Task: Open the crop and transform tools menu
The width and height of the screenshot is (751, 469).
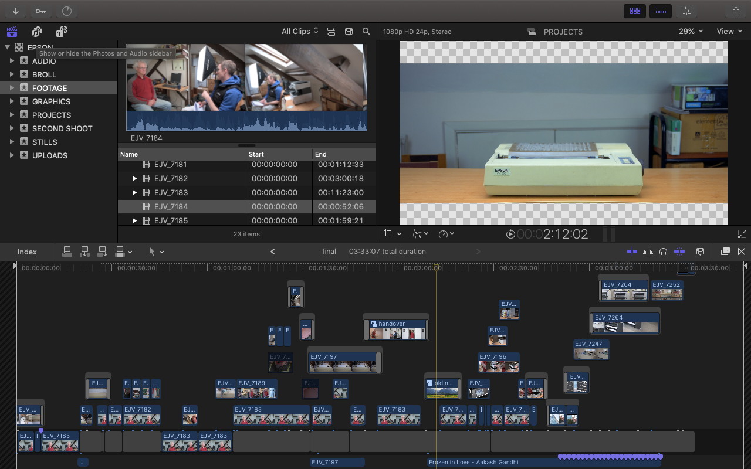Action: coord(393,233)
